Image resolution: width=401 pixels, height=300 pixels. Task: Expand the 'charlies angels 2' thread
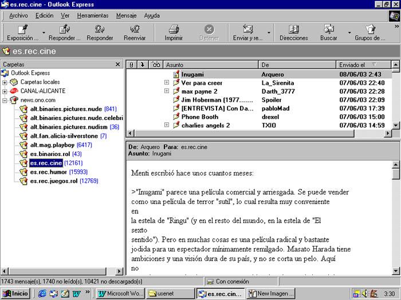tap(167, 125)
